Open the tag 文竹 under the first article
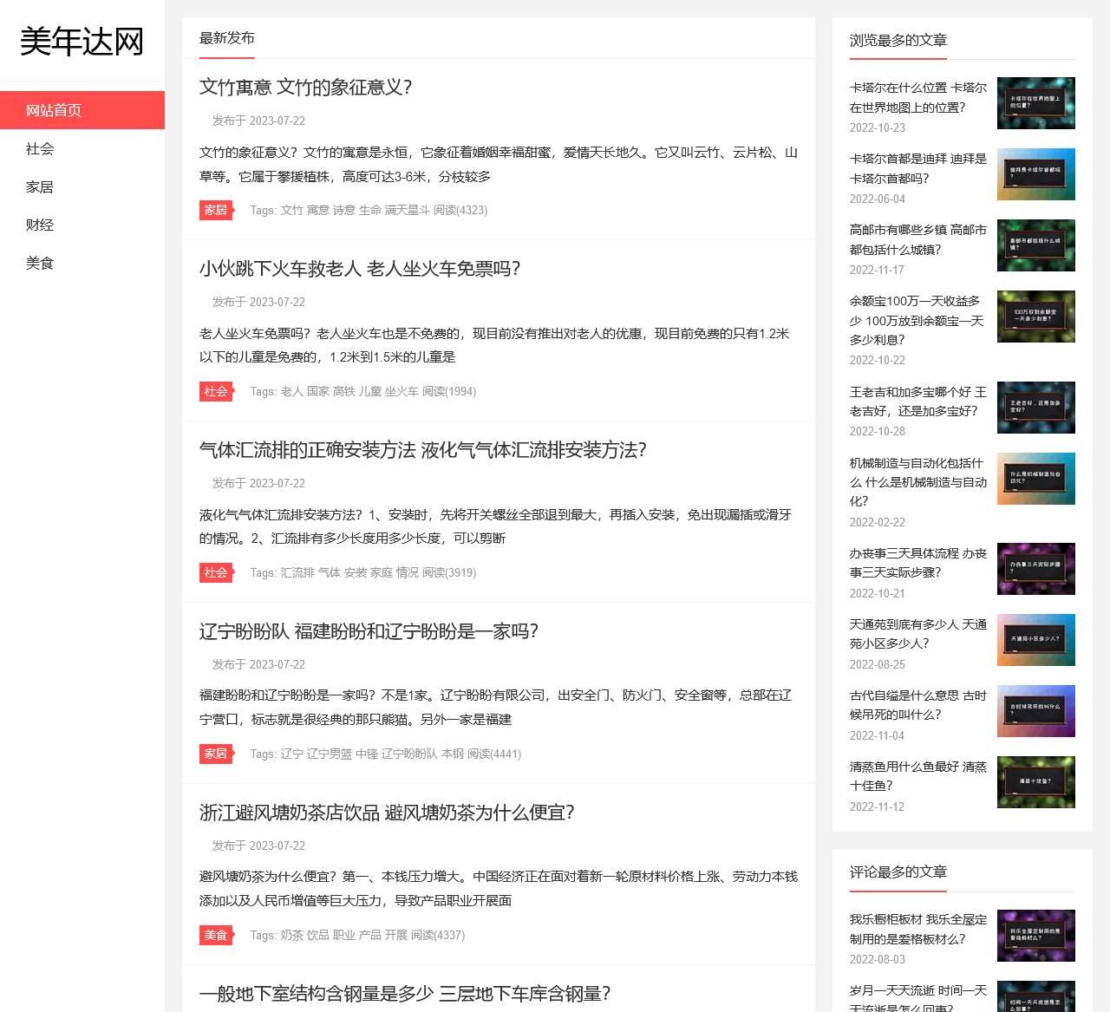The image size is (1110, 1012). click(x=290, y=210)
